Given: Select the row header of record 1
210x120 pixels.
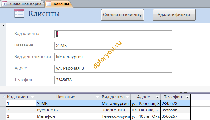Looking at the screenshot, I should pos(3,103).
